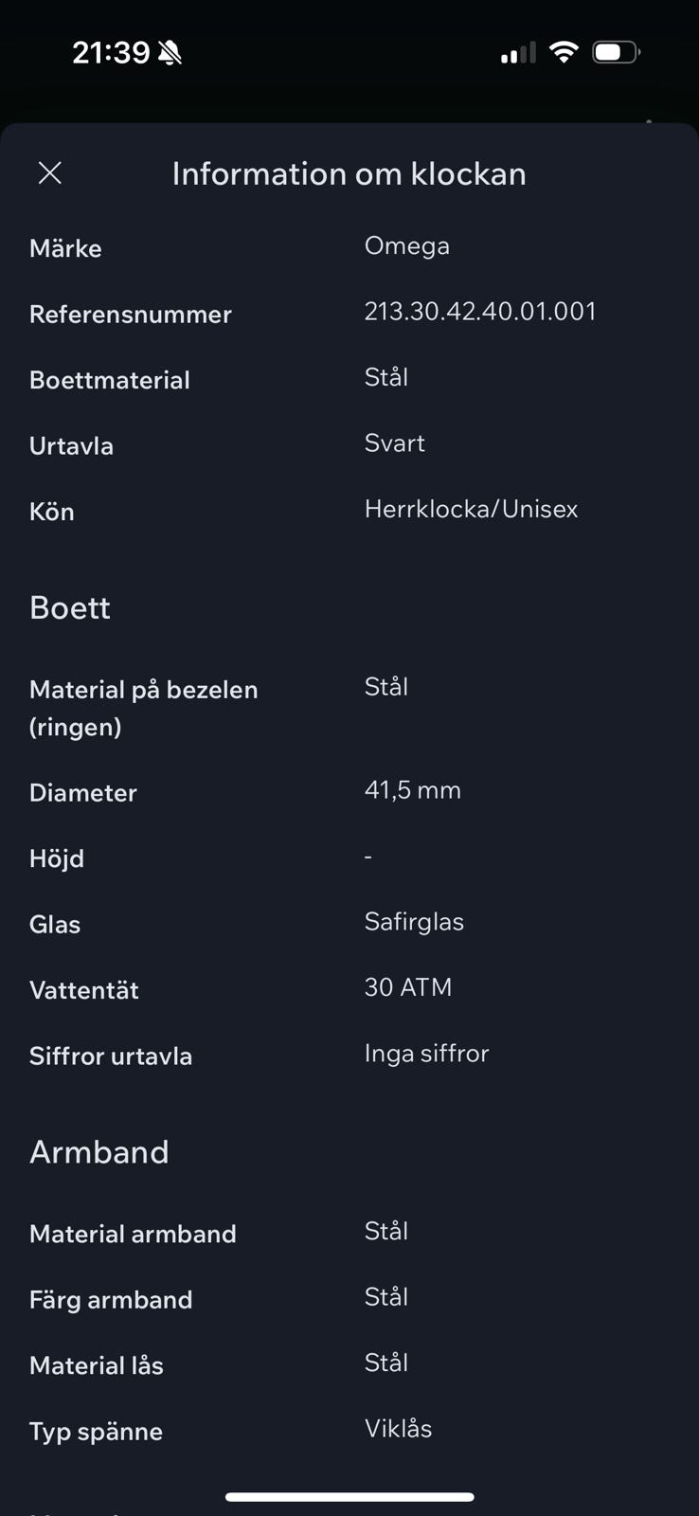Tap the muted bell status icon
699x1516 pixels.
(x=170, y=53)
